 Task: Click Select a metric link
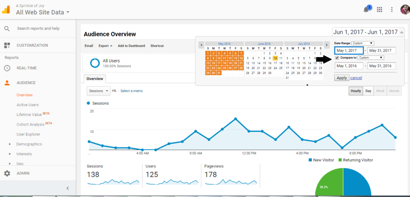(132, 91)
